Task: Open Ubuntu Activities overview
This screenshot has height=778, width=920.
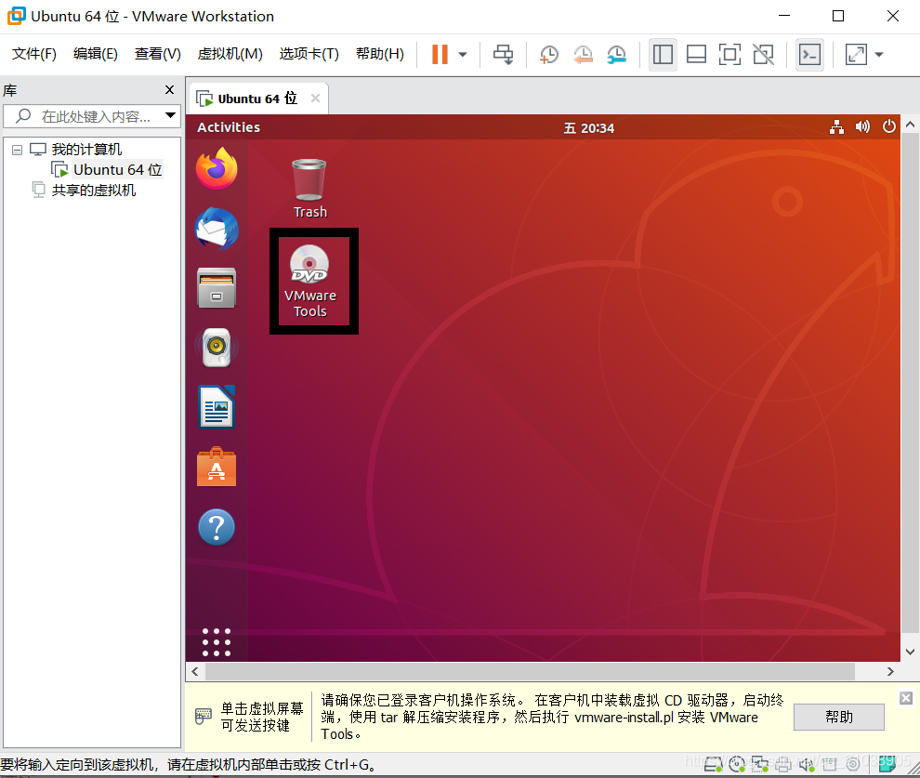Action: [x=229, y=127]
